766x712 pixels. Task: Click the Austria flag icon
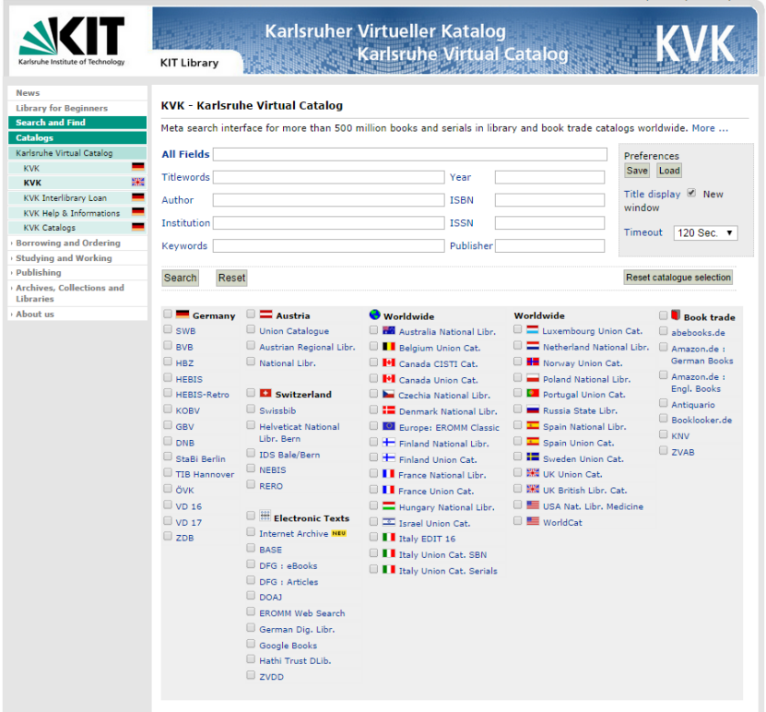pos(264,314)
